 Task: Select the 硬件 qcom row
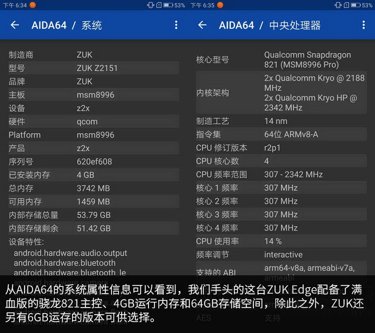pyautogui.click(x=94, y=122)
